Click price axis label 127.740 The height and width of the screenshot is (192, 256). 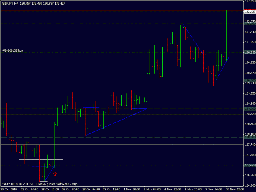click(x=250, y=145)
